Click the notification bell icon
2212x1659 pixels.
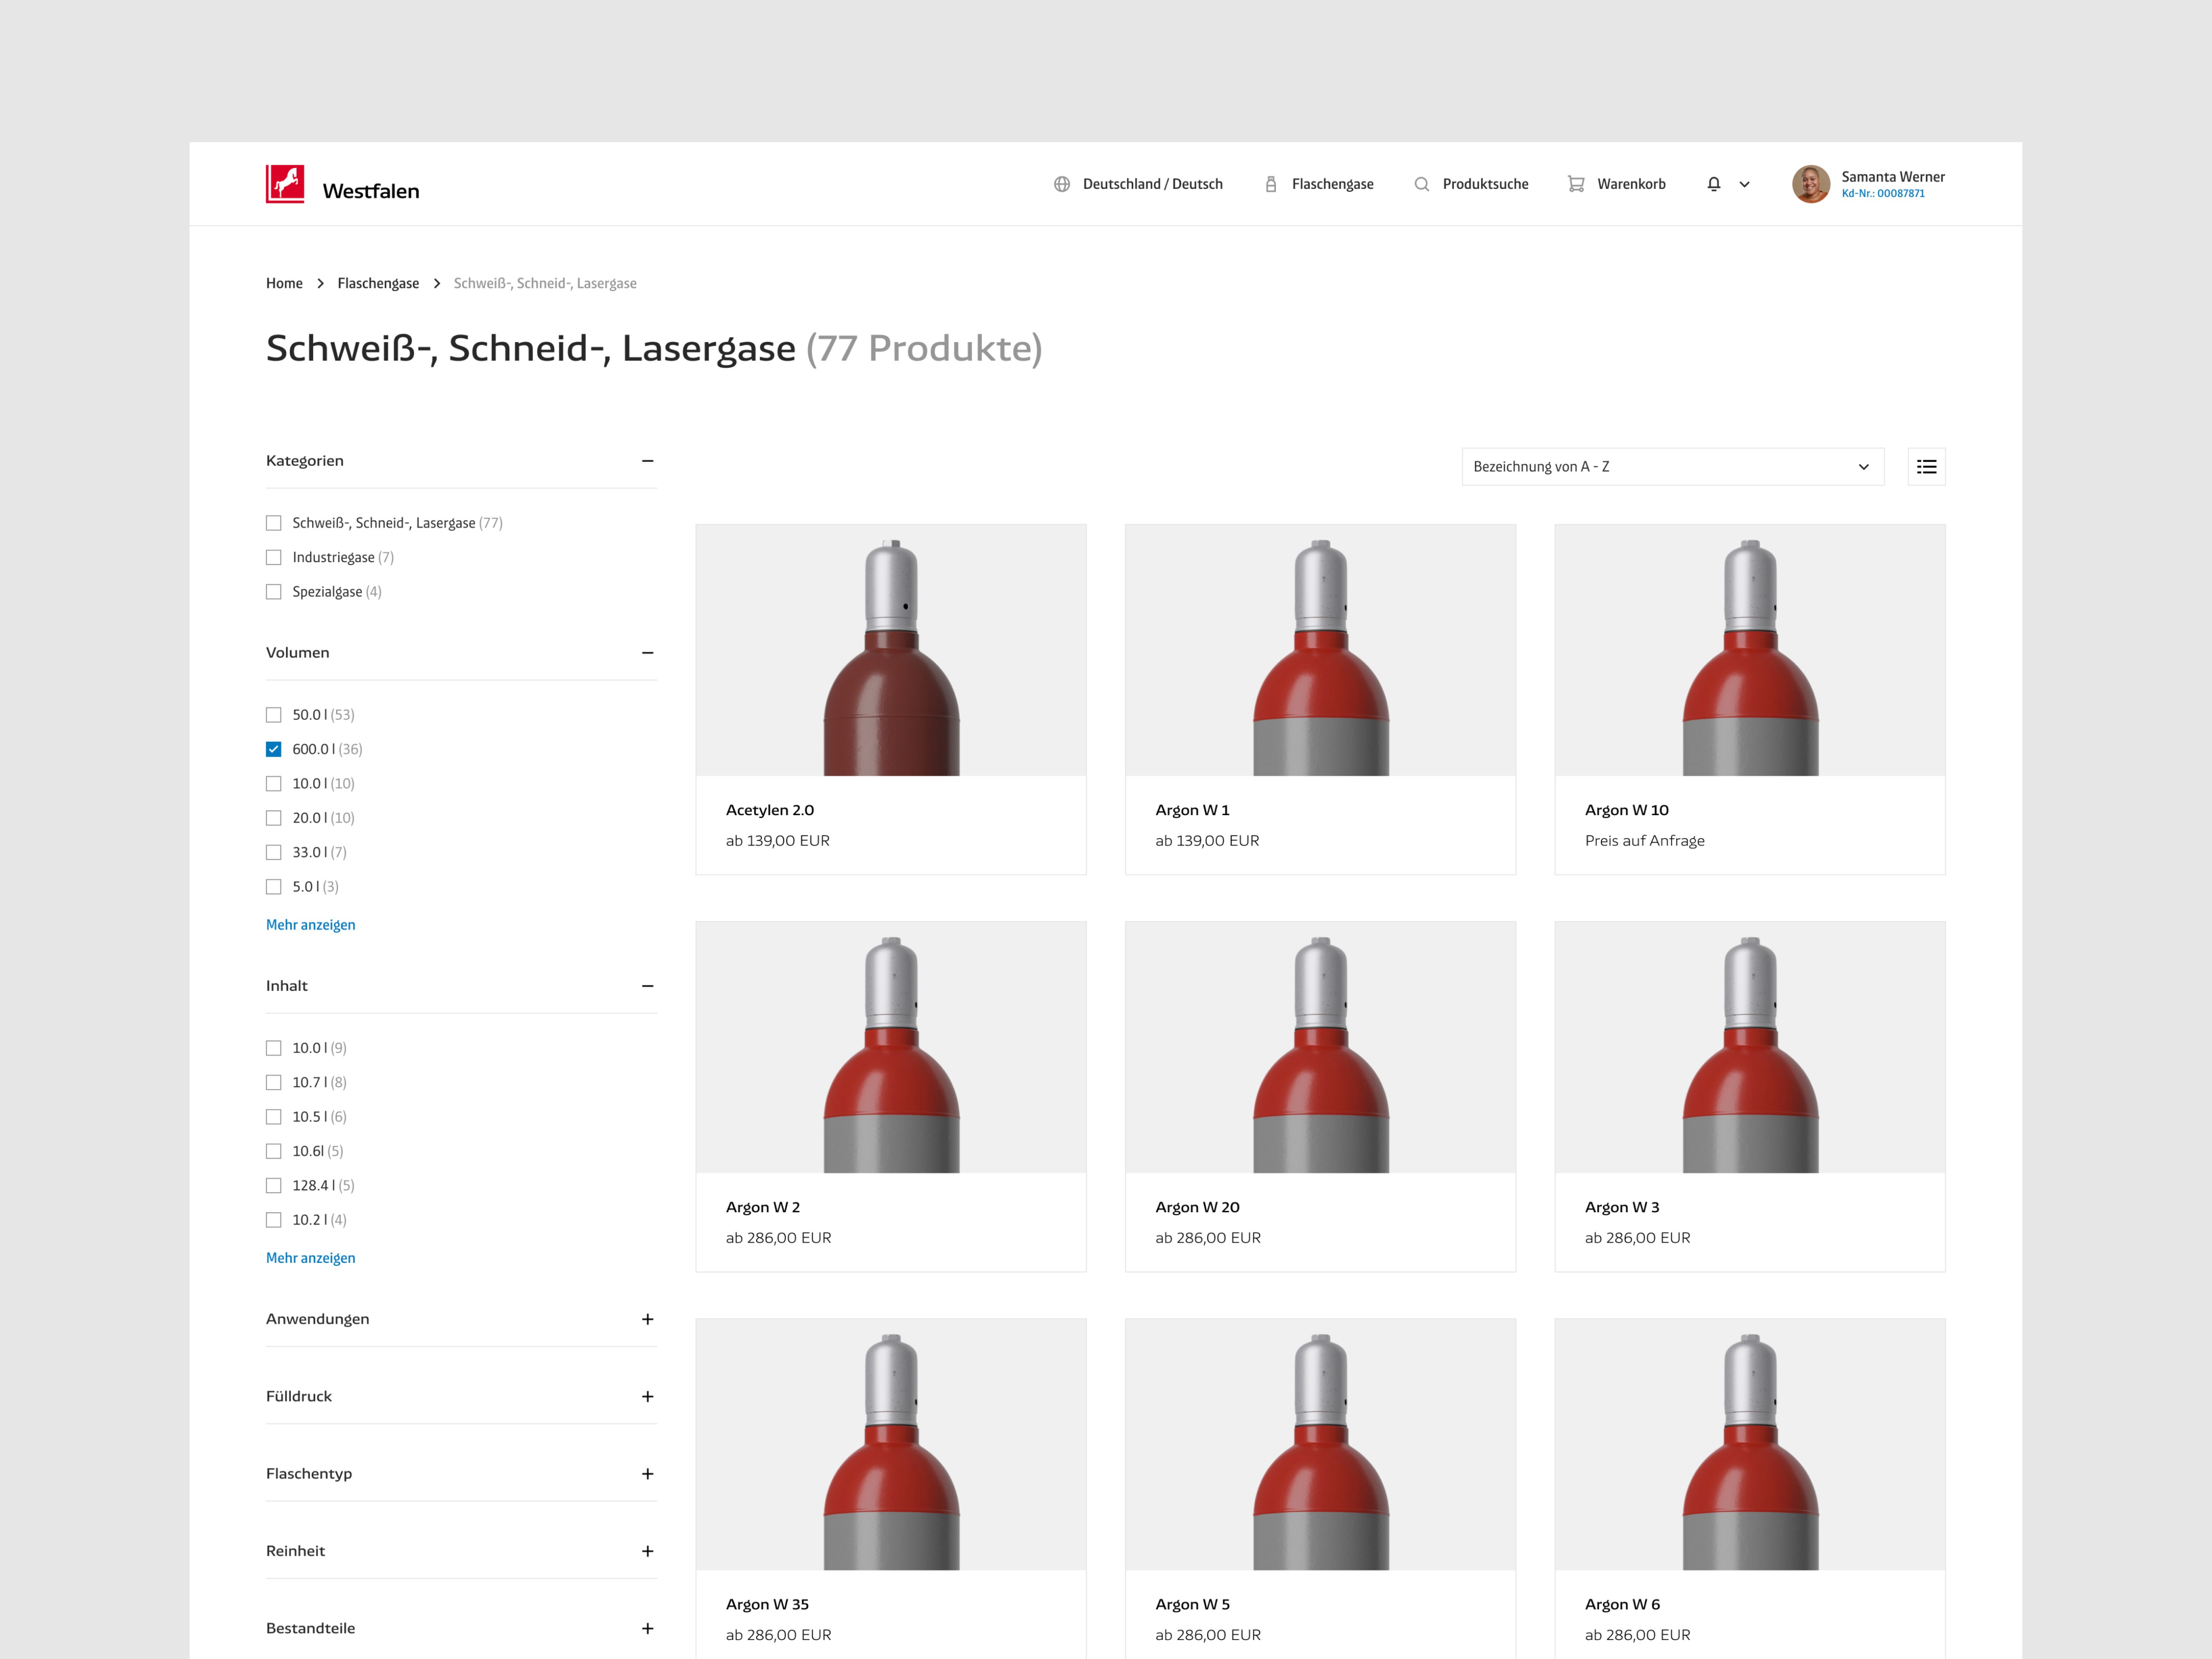[x=1713, y=184]
